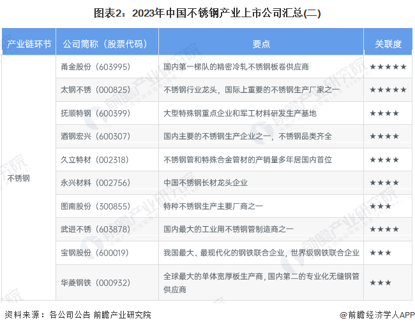Click the @前瞻经济学人APP credit
Viewport: 415px width, 328px height.
point(377,315)
